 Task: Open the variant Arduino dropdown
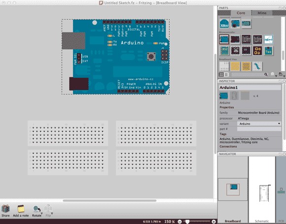click(x=259, y=124)
